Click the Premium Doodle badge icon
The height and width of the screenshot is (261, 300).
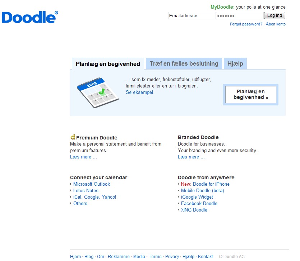tap(73, 137)
